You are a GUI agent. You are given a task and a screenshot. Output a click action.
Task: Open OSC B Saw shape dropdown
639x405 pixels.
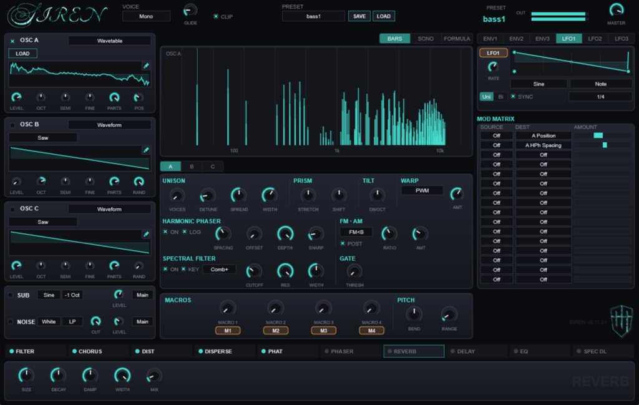click(x=43, y=138)
